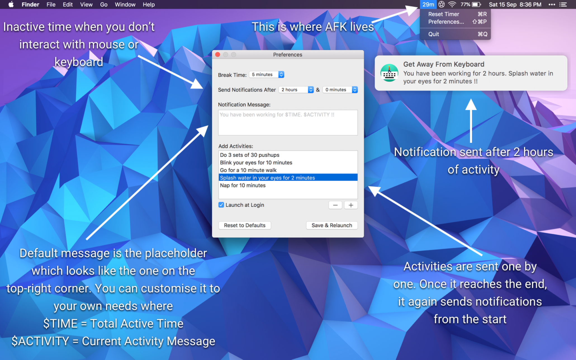Remove activity with the minus button
Screen dimensions: 576x360
click(x=335, y=205)
